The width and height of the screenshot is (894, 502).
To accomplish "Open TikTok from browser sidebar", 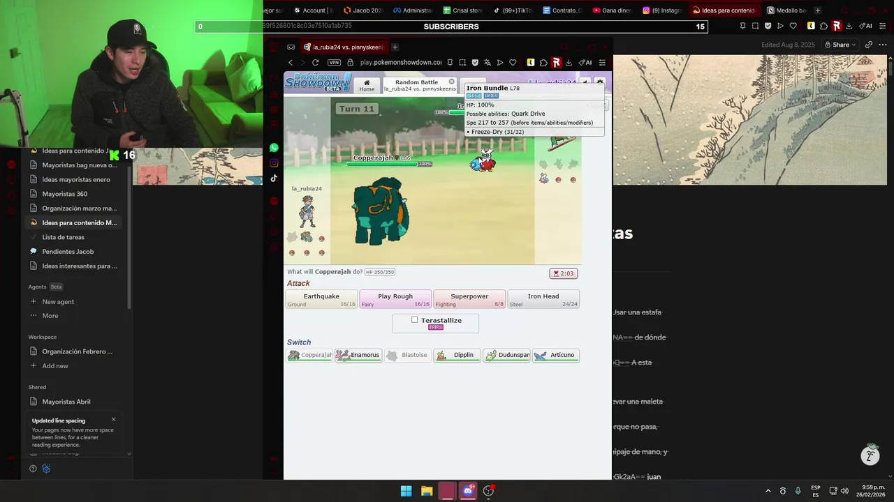I will [274, 178].
